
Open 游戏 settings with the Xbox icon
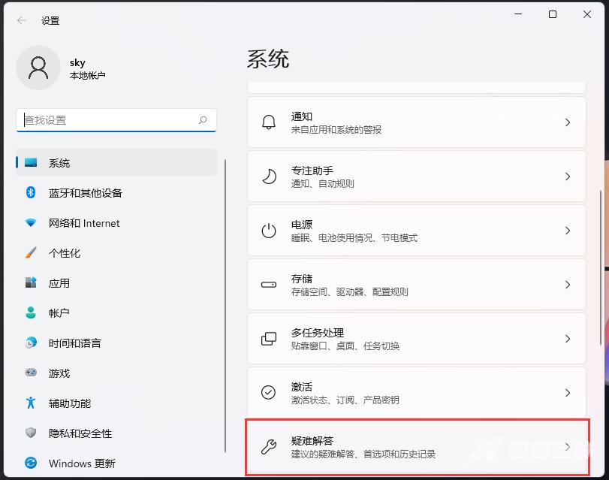tap(31, 373)
